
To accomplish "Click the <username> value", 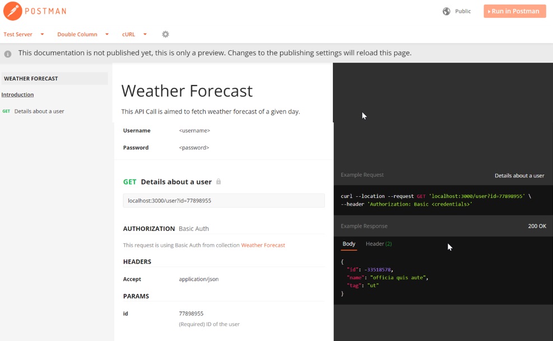I will [194, 131].
